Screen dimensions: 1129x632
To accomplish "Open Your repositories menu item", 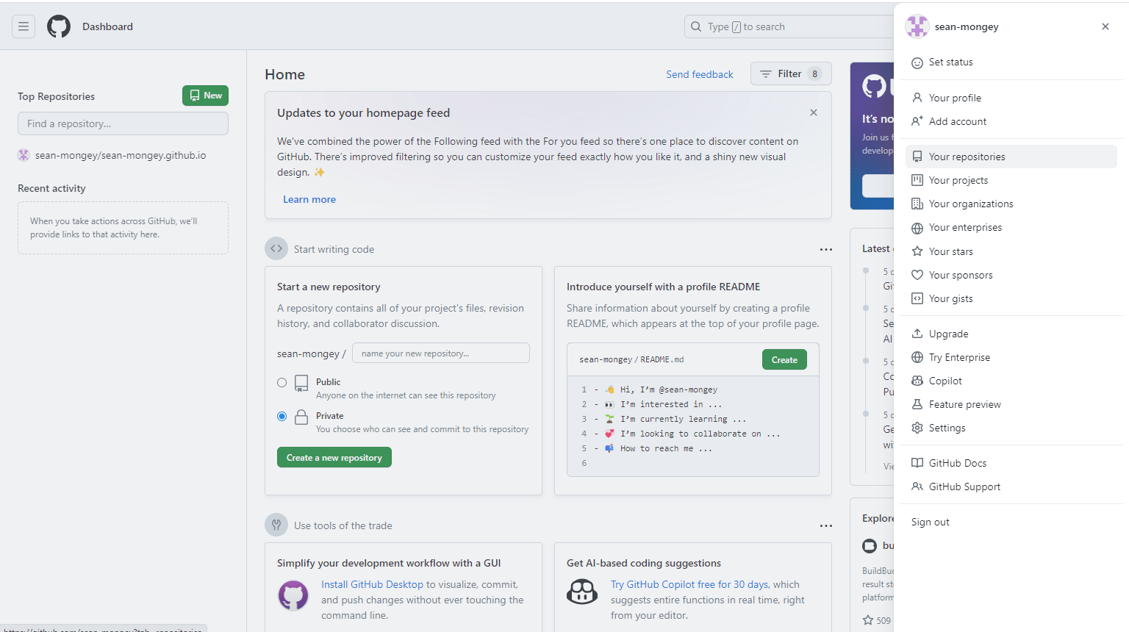I will [1011, 157].
